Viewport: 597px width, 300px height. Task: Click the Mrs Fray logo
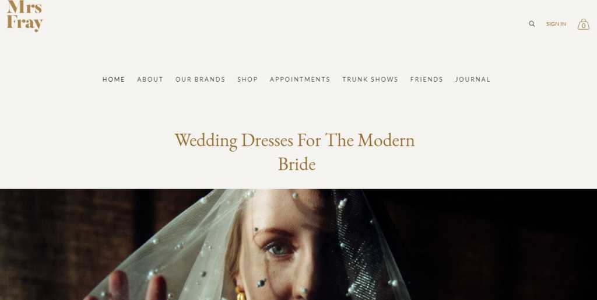pos(24,15)
